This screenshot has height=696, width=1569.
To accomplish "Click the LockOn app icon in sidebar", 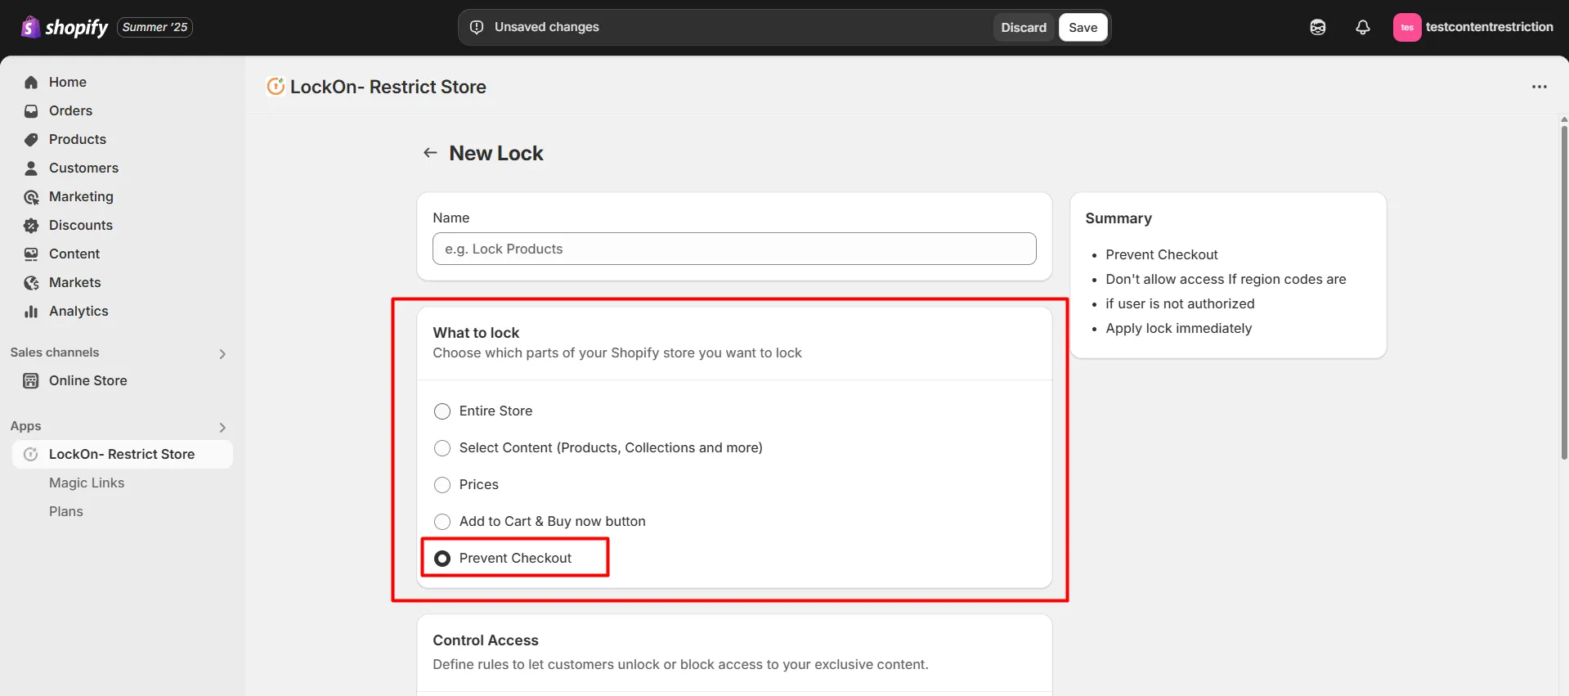I will tap(31, 454).
